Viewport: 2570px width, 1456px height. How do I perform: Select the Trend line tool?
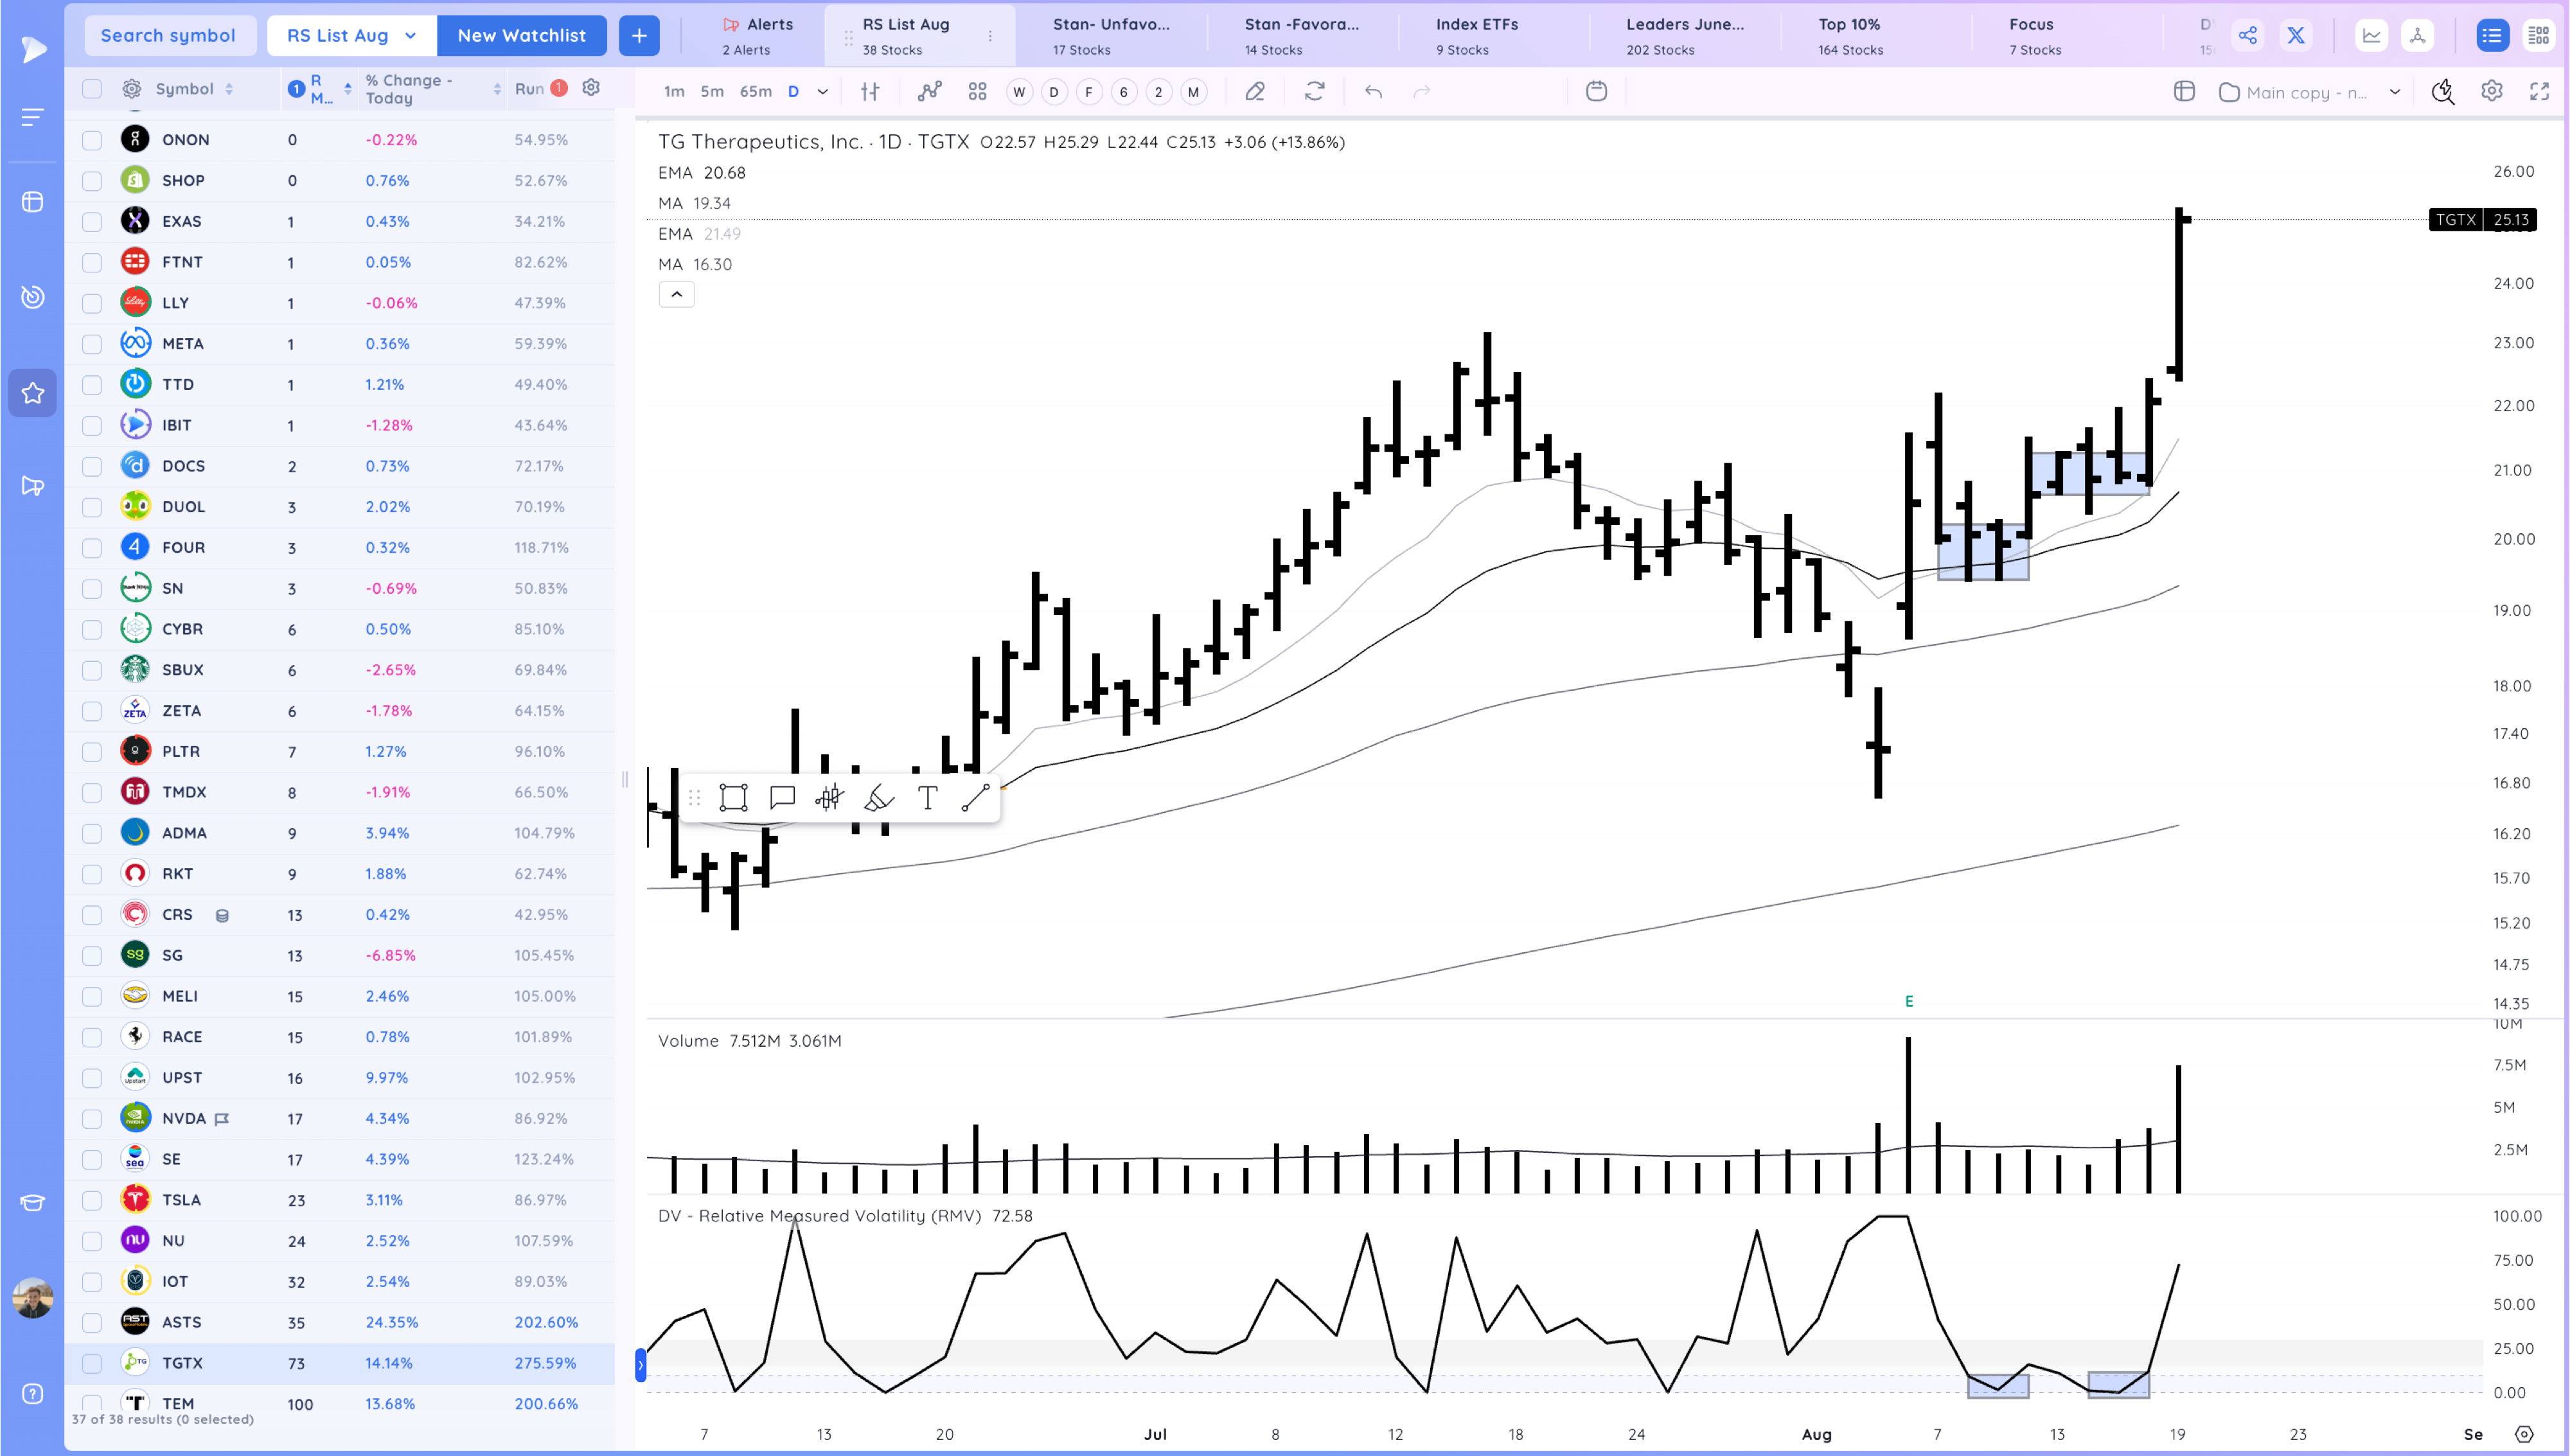pyautogui.click(x=977, y=797)
